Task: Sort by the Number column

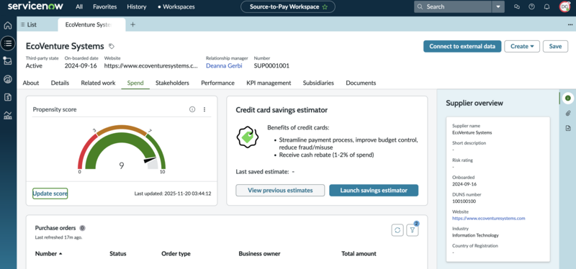Action: tap(48, 254)
